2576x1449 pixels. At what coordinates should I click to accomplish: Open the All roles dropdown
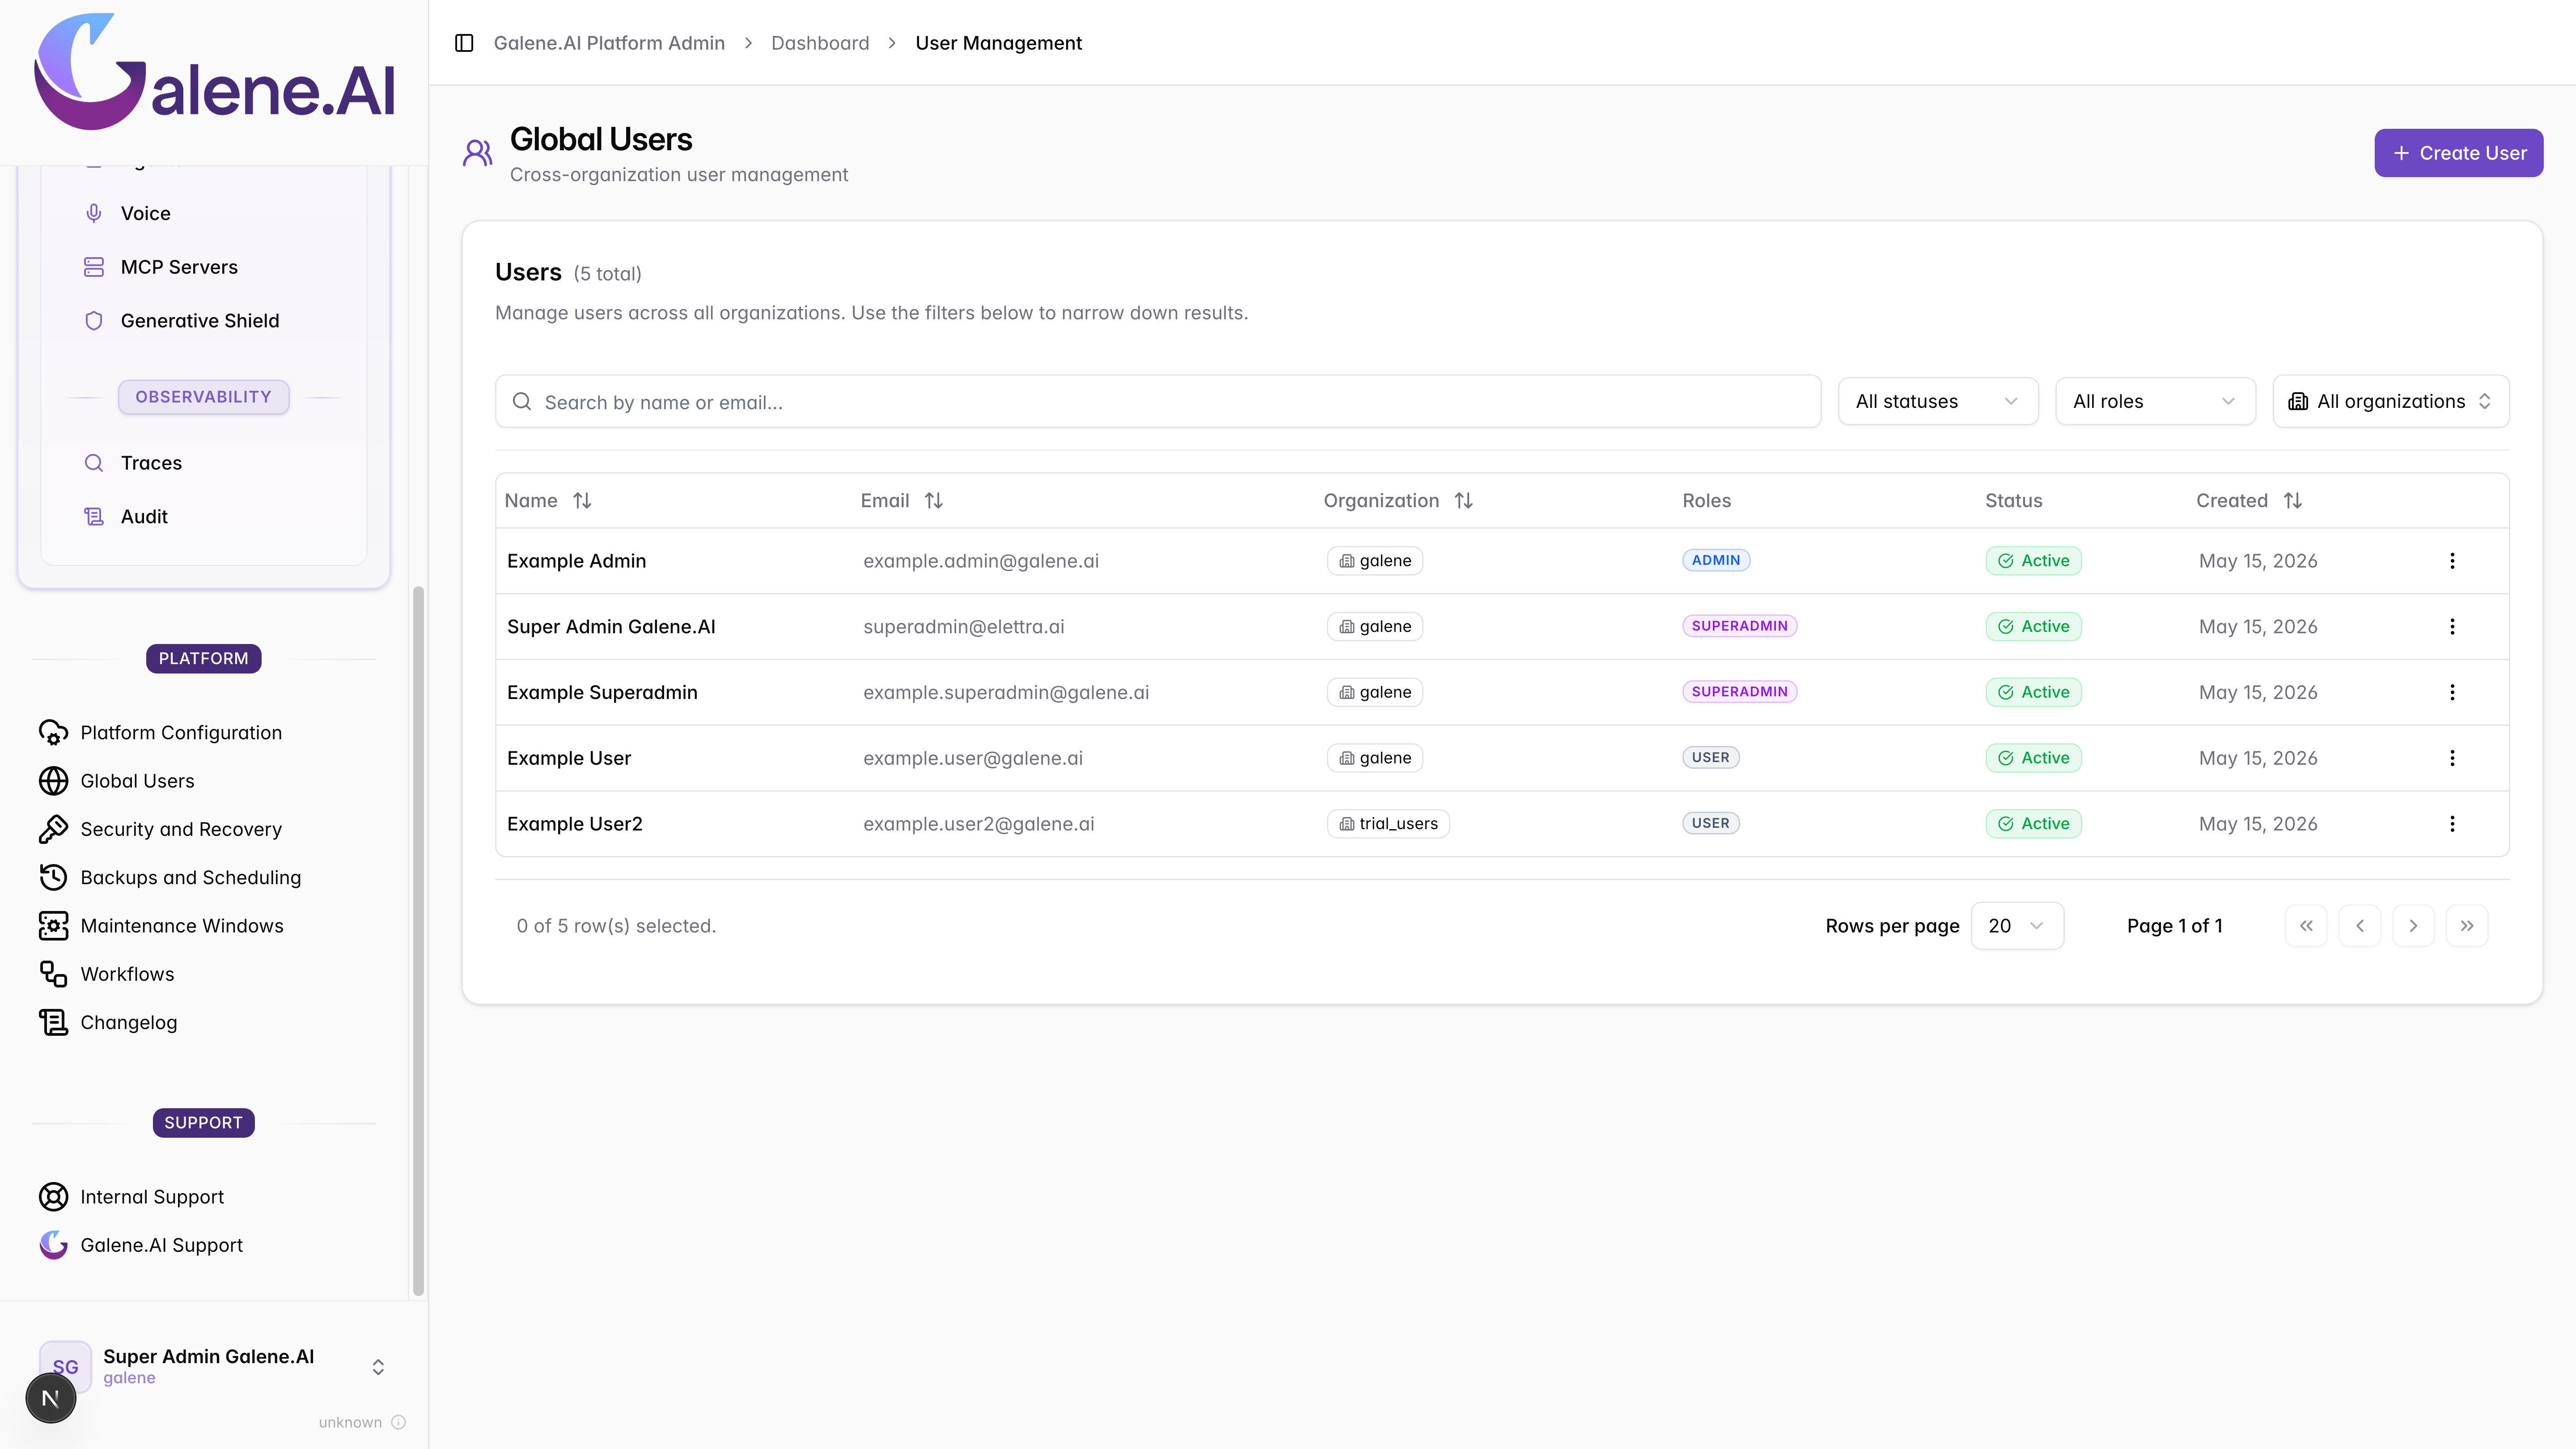[2155, 401]
